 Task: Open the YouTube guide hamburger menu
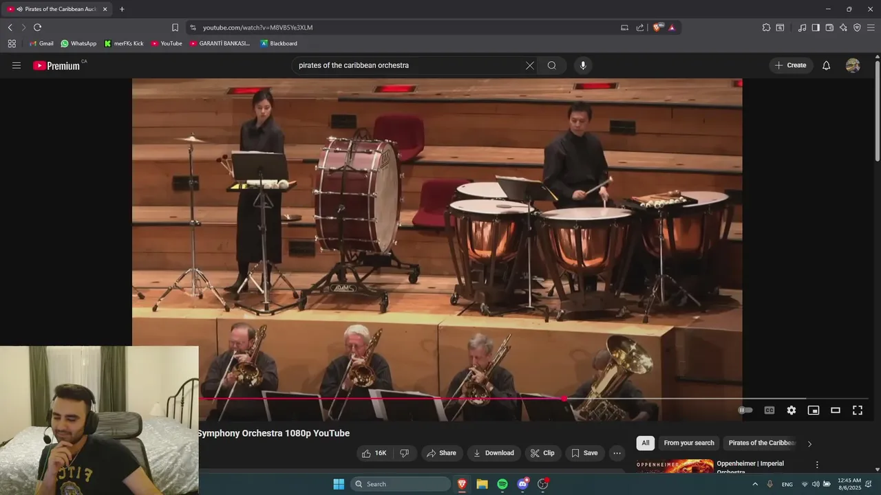17,65
